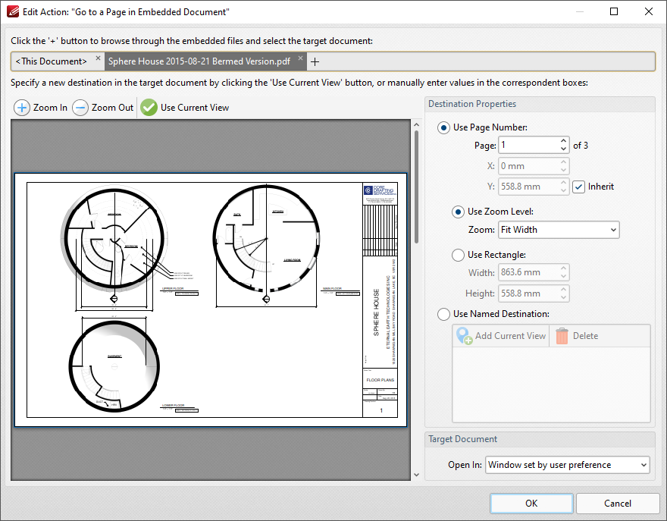Click the preview scrollbar thumb
The height and width of the screenshot is (521, 667).
(416, 187)
